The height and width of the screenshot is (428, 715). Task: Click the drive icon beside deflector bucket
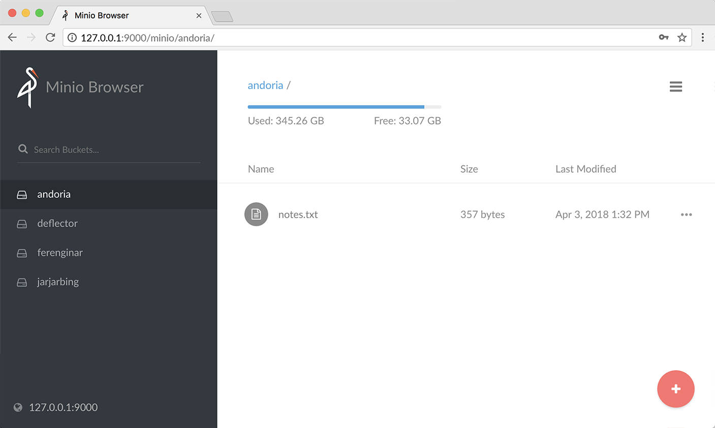click(22, 224)
